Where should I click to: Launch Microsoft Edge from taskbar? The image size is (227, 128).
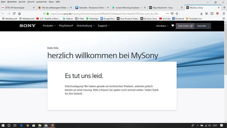(21, 126)
